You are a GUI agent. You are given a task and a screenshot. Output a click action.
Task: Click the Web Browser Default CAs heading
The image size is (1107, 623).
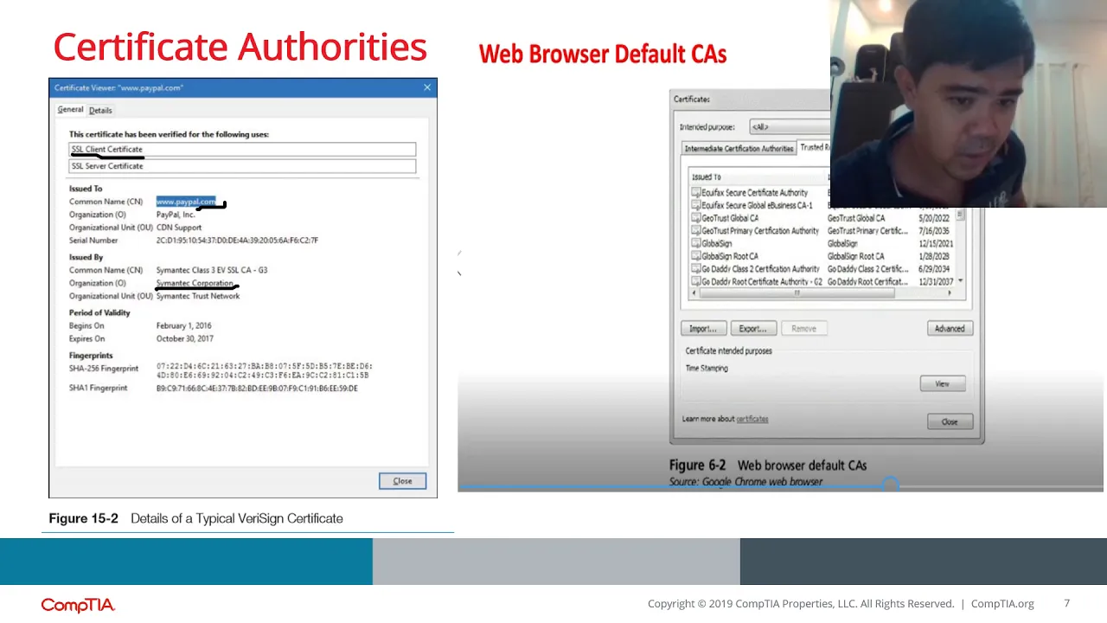coord(603,54)
